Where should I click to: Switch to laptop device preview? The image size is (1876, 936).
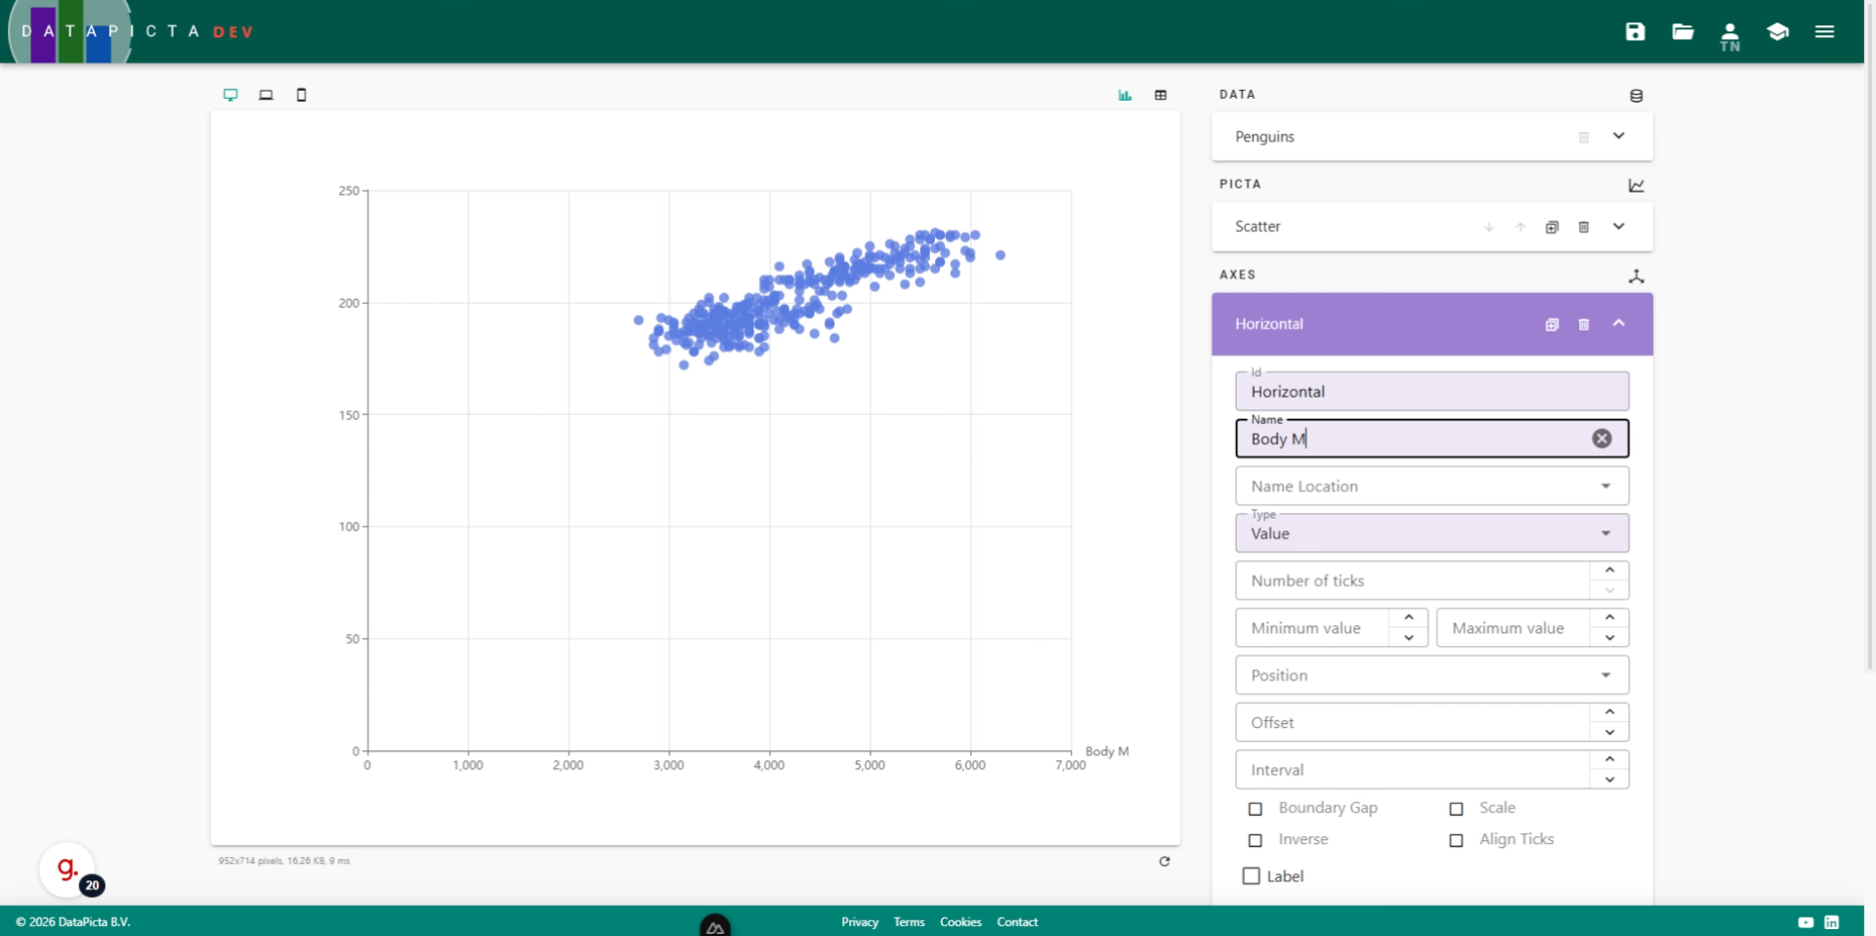click(266, 95)
